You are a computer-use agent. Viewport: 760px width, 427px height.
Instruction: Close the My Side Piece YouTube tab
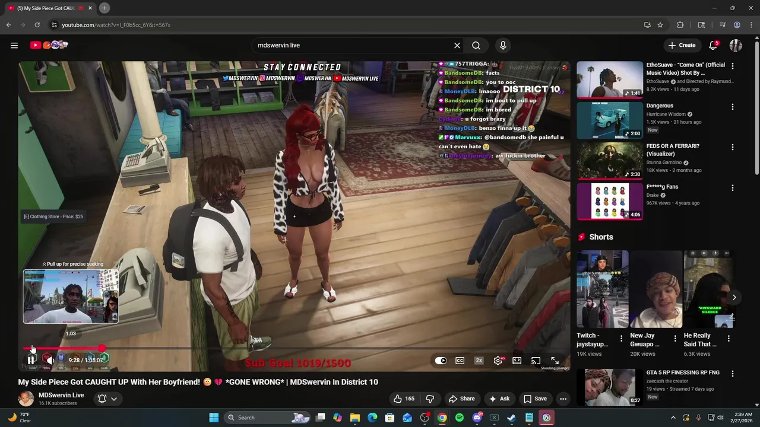[90, 8]
